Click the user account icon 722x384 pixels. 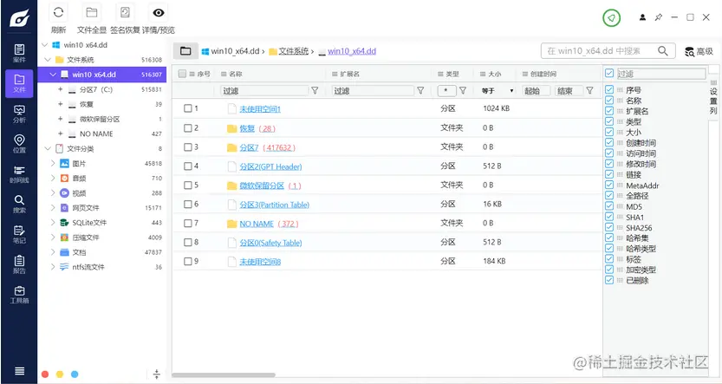pyautogui.click(x=642, y=17)
